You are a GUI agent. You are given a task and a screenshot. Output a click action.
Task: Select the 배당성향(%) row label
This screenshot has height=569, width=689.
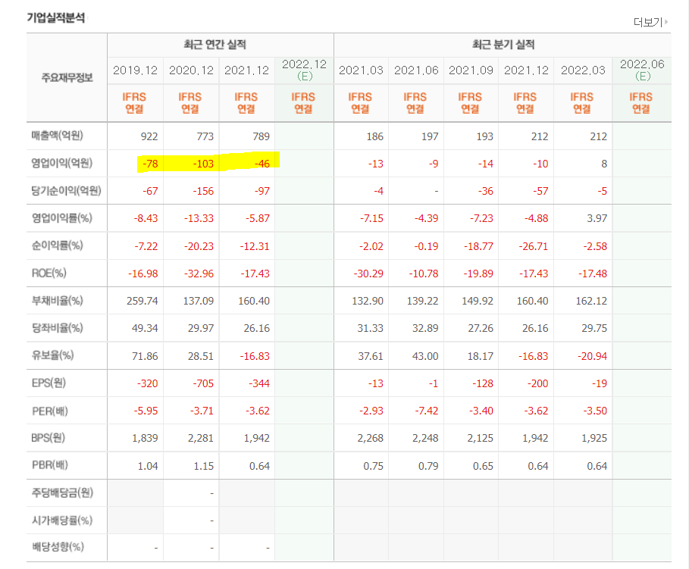click(58, 547)
